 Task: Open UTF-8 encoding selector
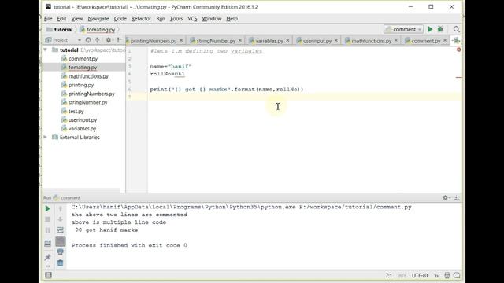tap(420, 275)
